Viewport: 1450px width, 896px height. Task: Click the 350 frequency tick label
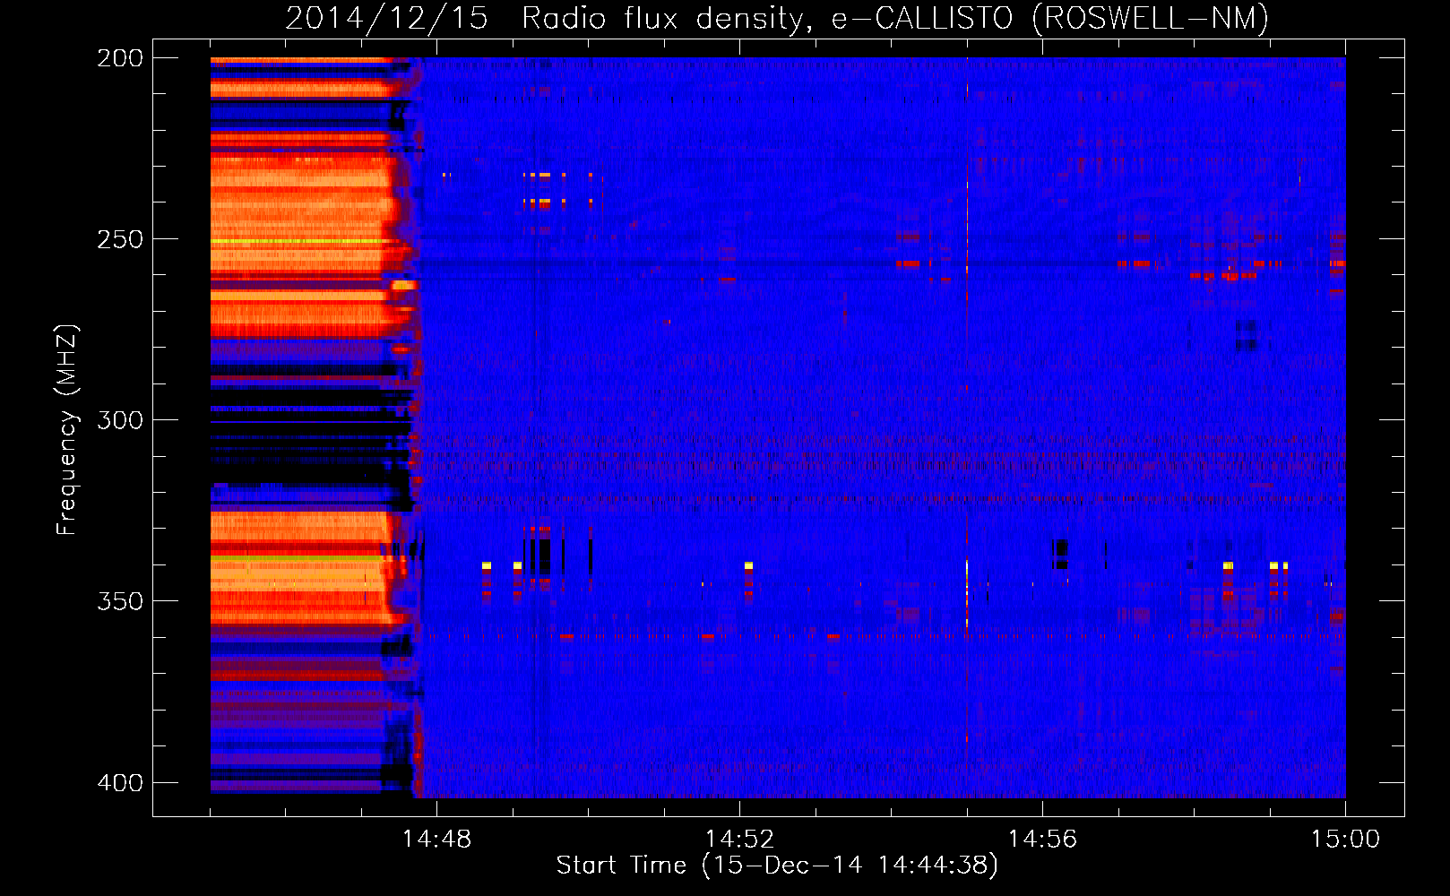coord(120,601)
